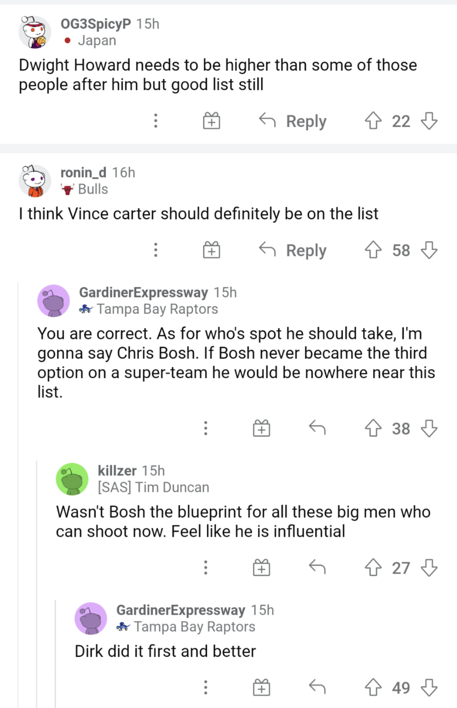The height and width of the screenshot is (708, 457).
Task: Upvote OG3SpicyP's Dwight Howard comment
Action: pos(373,121)
